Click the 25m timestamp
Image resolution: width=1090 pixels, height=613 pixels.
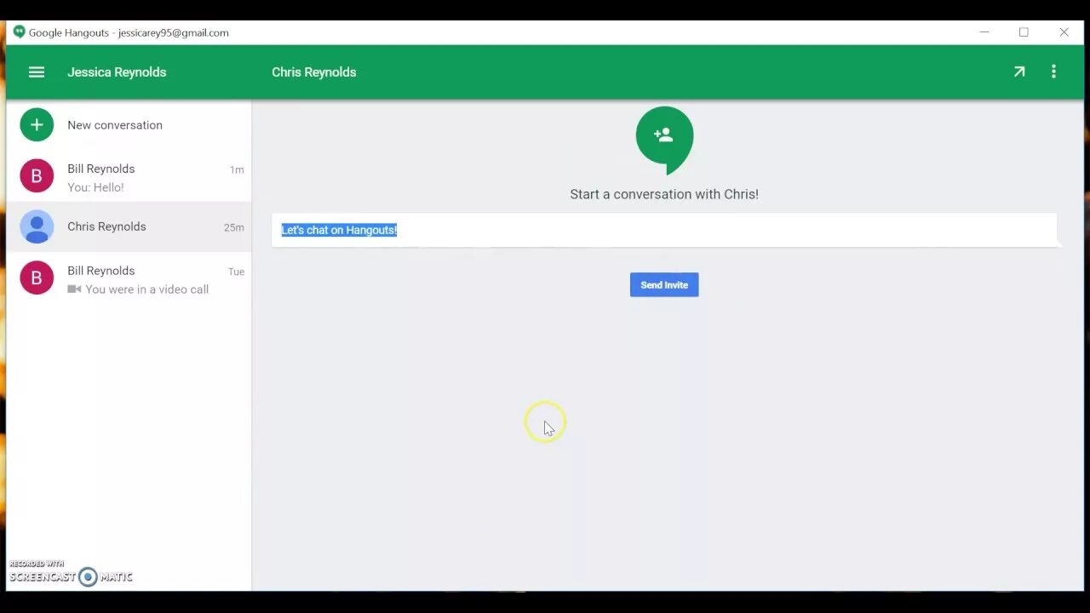234,227
